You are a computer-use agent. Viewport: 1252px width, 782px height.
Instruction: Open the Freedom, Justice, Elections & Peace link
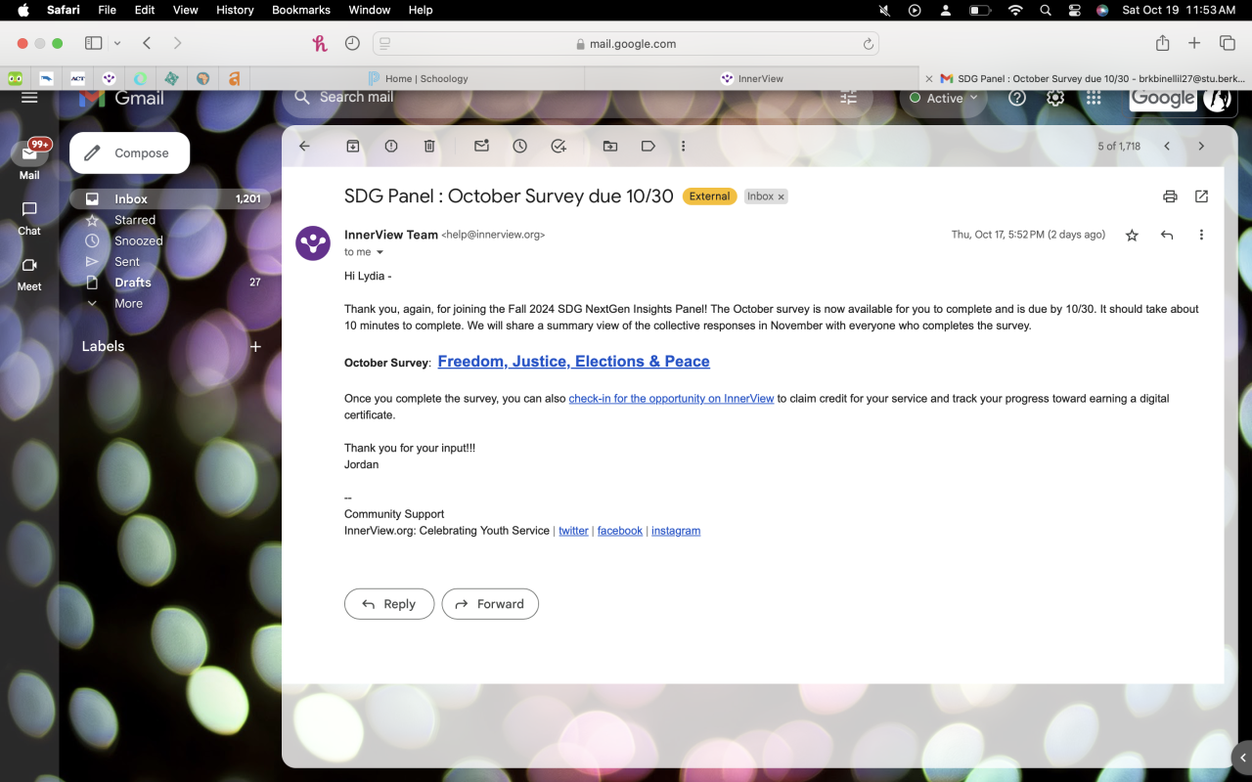(x=573, y=362)
